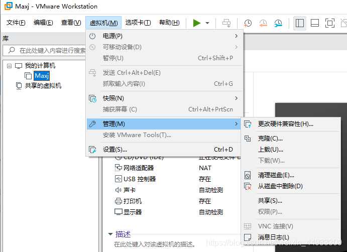Expand the 快照(N) submenu
This screenshot has width=347, height=252.
pyautogui.click(x=164, y=98)
